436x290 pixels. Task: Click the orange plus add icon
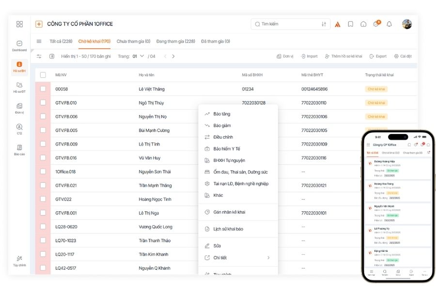39,24
